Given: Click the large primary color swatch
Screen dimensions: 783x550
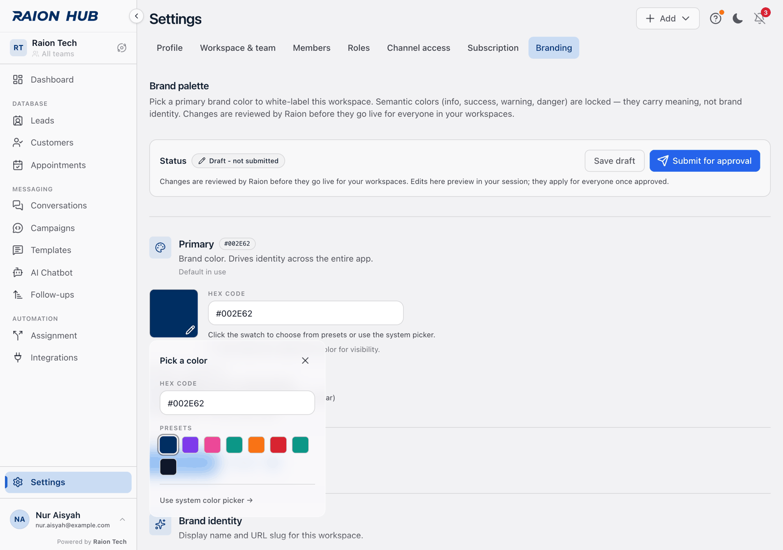Looking at the screenshot, I should (174, 313).
